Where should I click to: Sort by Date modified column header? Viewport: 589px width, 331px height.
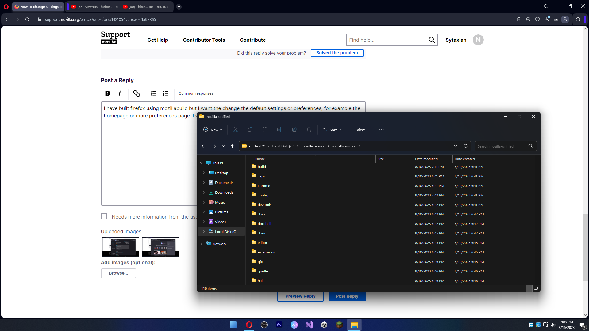click(x=433, y=159)
